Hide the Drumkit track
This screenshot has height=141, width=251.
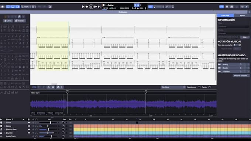click(x=29, y=133)
